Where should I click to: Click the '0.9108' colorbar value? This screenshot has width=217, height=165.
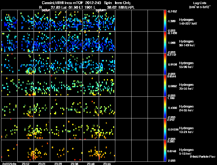click(173, 64)
